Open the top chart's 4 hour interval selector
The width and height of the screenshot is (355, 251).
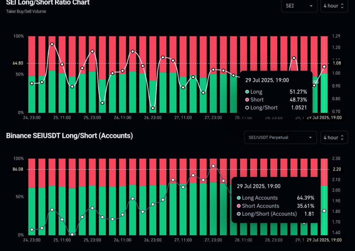[334, 6]
